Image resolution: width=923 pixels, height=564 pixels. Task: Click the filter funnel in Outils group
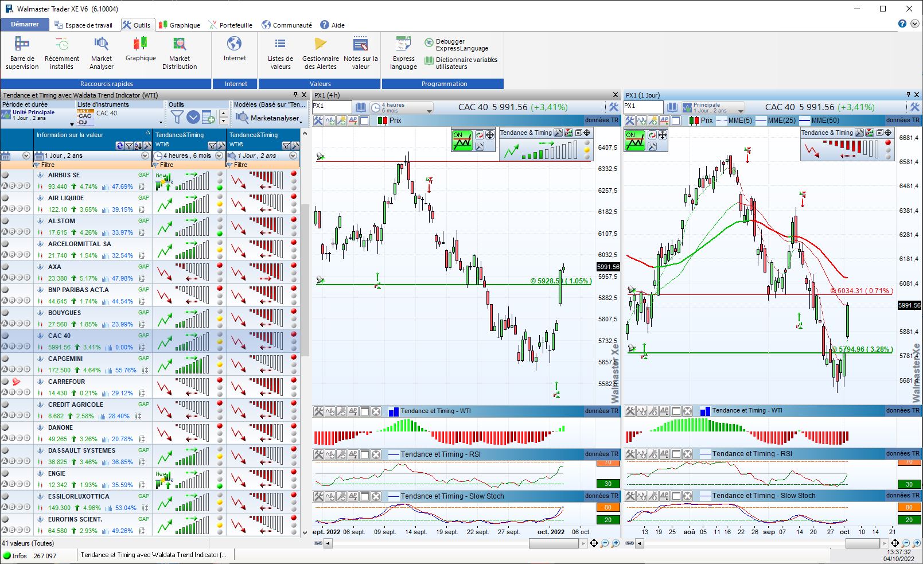pyautogui.click(x=177, y=117)
